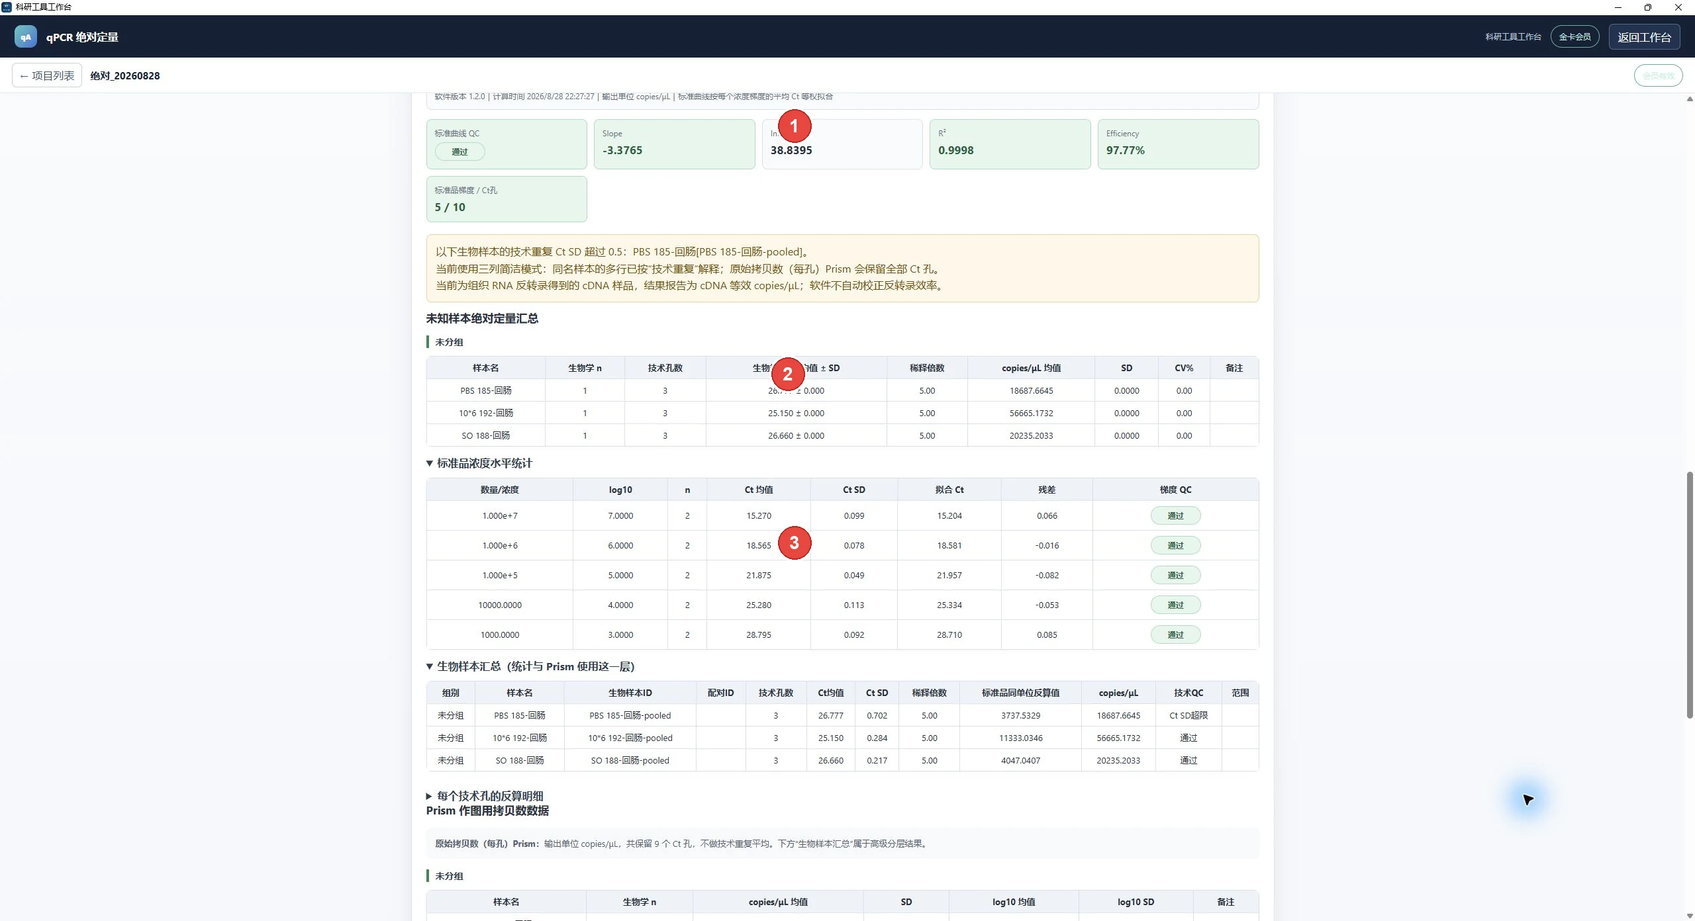
Task: Click the scrollbar up arrow
Action: click(1689, 99)
